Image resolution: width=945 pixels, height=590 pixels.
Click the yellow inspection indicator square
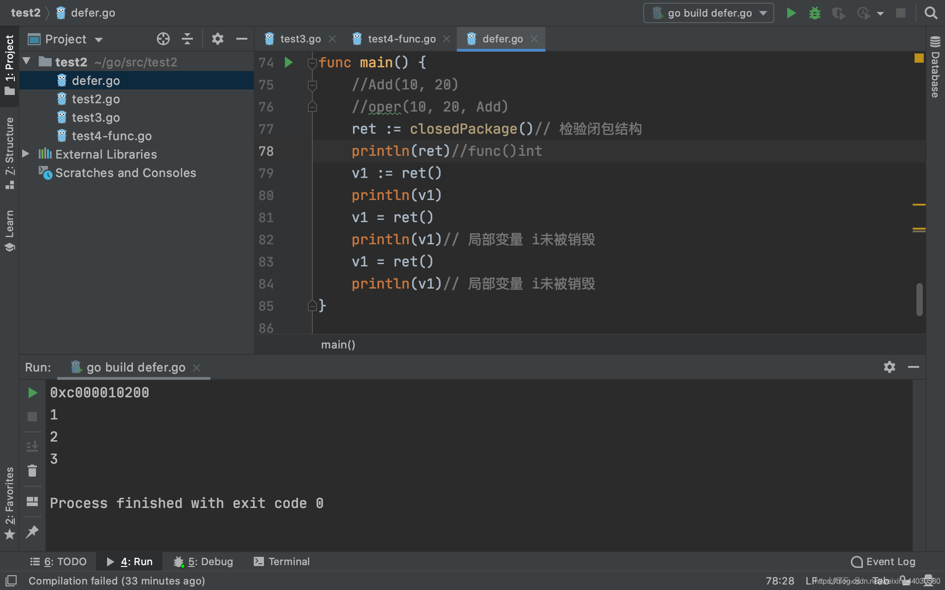919,58
